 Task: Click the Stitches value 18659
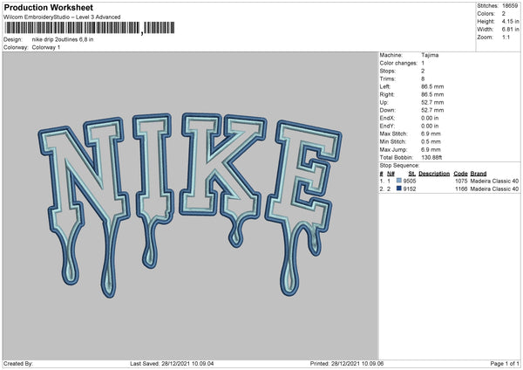510,6
